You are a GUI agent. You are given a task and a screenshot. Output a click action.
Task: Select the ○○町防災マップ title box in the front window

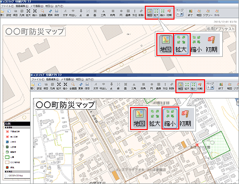click(x=65, y=105)
